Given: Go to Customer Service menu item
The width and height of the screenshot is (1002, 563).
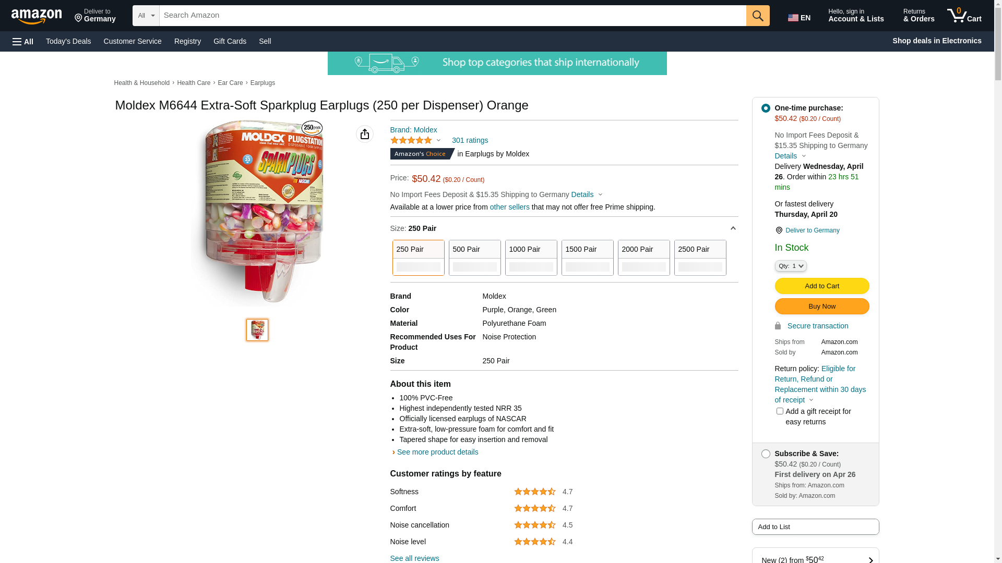Looking at the screenshot, I should coord(133,41).
